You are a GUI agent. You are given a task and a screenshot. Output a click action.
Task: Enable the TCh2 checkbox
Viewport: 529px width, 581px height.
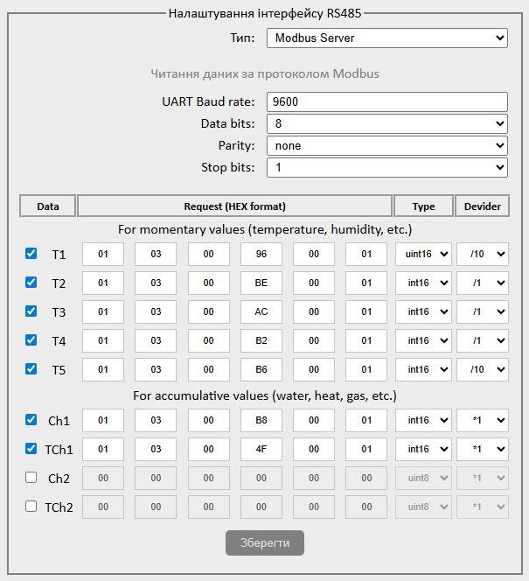pos(31,507)
